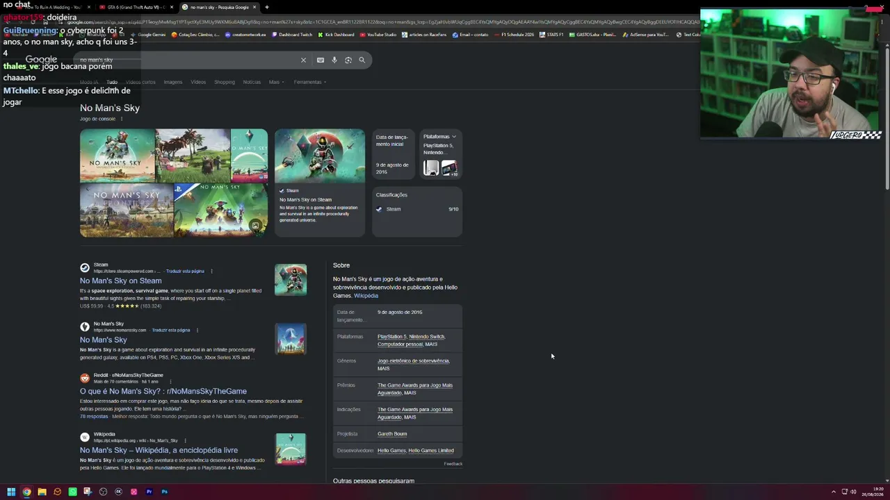890x500 pixels.
Task: Click the Steam 9/10 rating row
Action: [417, 209]
